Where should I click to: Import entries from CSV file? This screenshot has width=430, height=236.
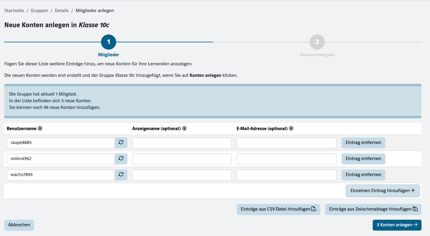coord(278,209)
